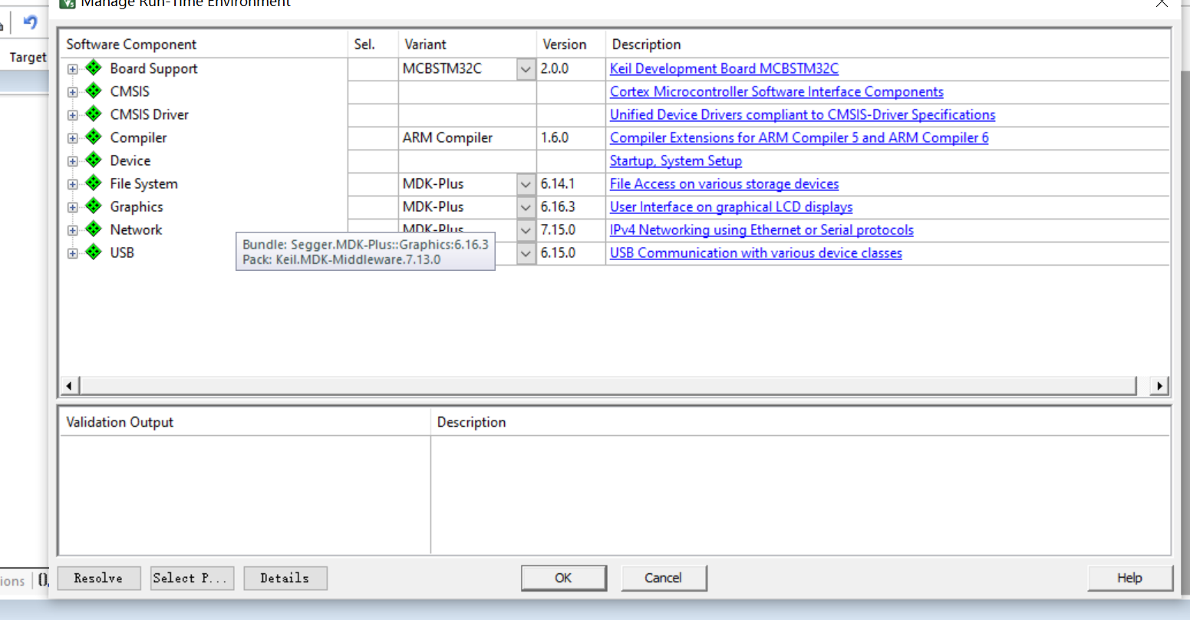
Task: Click the Details button
Action: (x=285, y=578)
